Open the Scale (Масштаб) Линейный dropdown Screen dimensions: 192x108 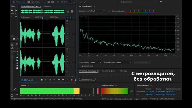pyautogui.click(x=96, y=11)
